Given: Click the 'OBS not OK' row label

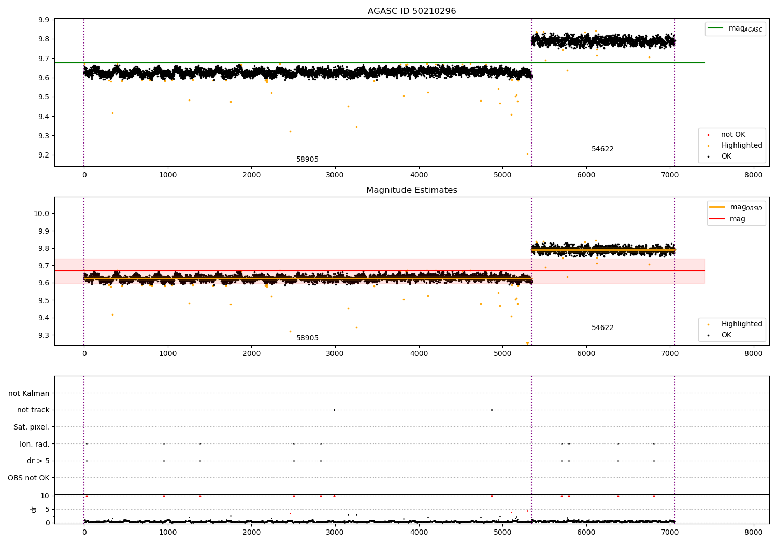Looking at the screenshot, I should tap(28, 478).
